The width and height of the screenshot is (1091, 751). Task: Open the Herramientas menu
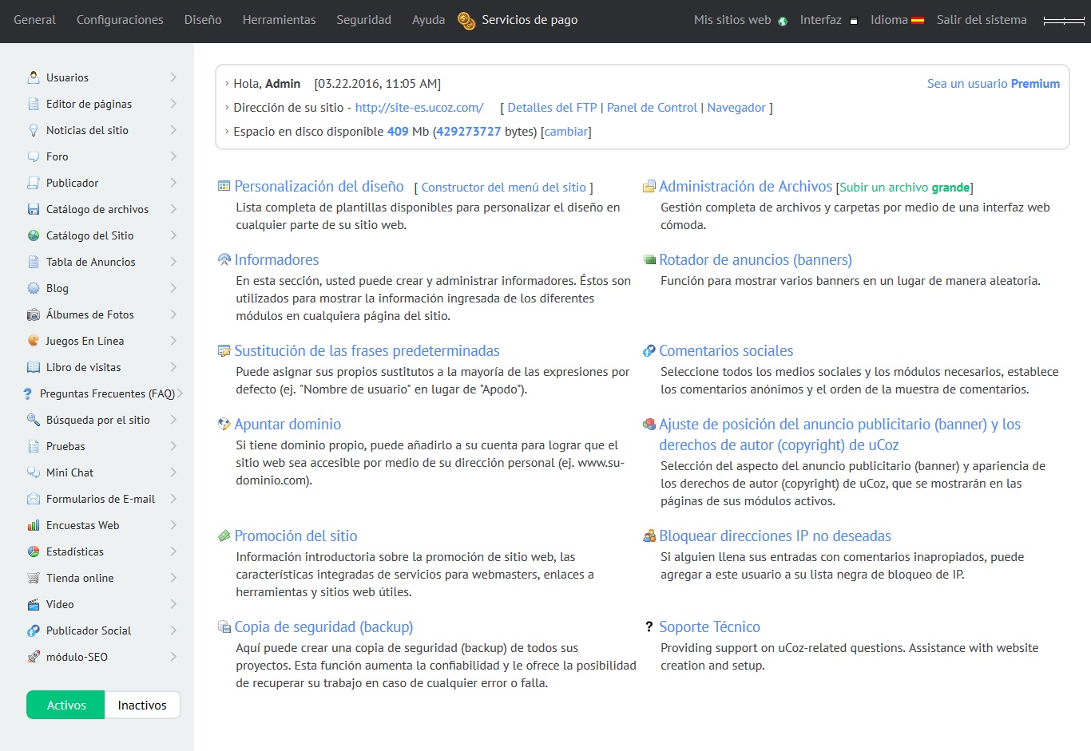(279, 20)
